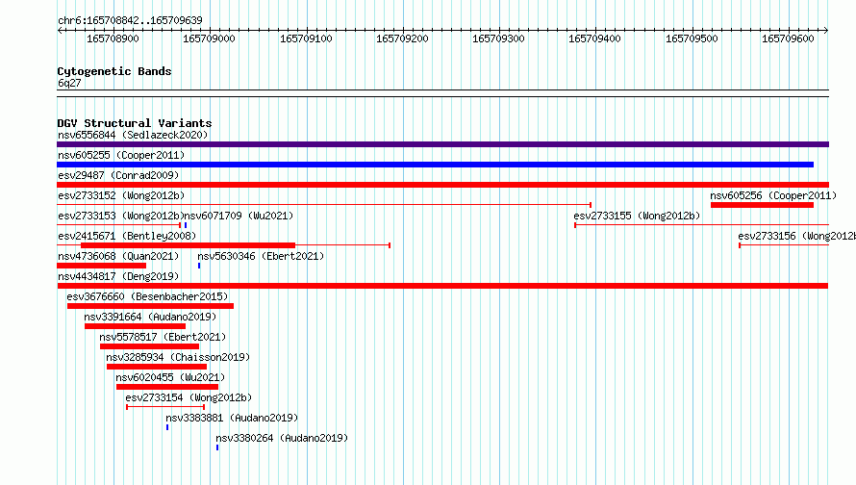Click the thin esv2733156 variant line
The image size is (856, 485).
(x=784, y=245)
